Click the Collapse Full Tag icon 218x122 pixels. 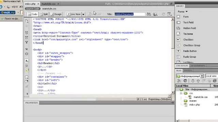pyautogui.click(x=27, y=33)
